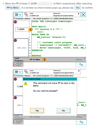Confirm with the Yes button in the Reset Program Pointer dialog

pyautogui.click(x=37, y=110)
